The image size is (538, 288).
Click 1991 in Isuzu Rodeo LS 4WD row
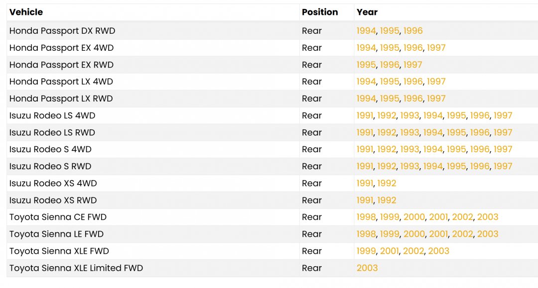(x=365, y=115)
